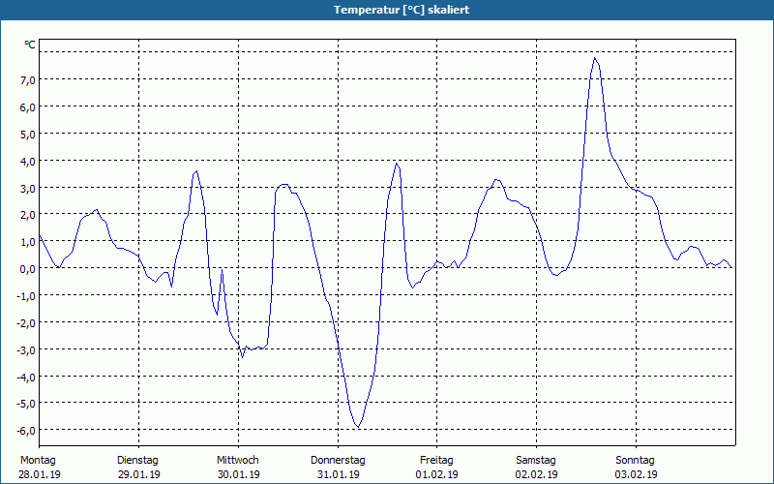The width and height of the screenshot is (774, 484).
Task: Click the 3,0 y-axis tick label
Action: 27,188
